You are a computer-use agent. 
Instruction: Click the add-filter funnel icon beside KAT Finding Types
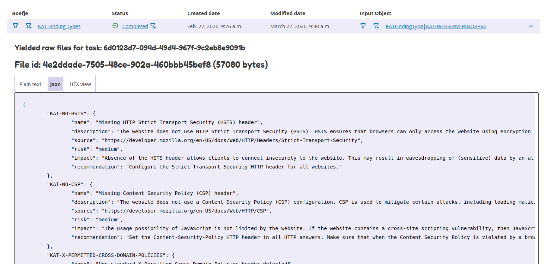tap(29, 26)
